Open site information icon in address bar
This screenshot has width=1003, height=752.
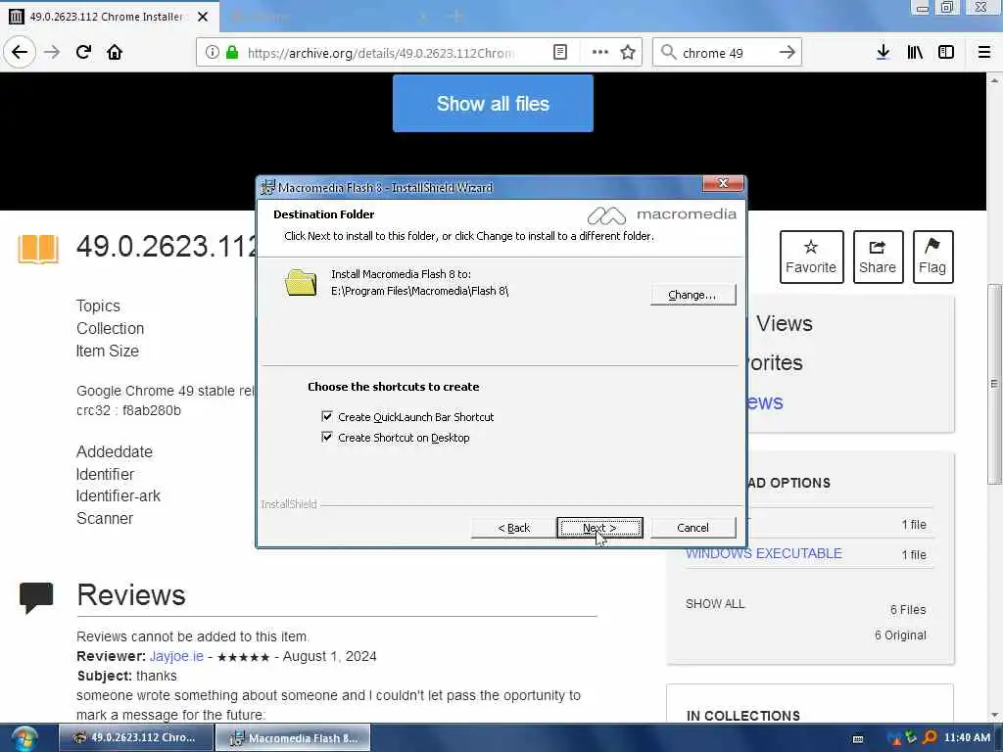click(212, 53)
